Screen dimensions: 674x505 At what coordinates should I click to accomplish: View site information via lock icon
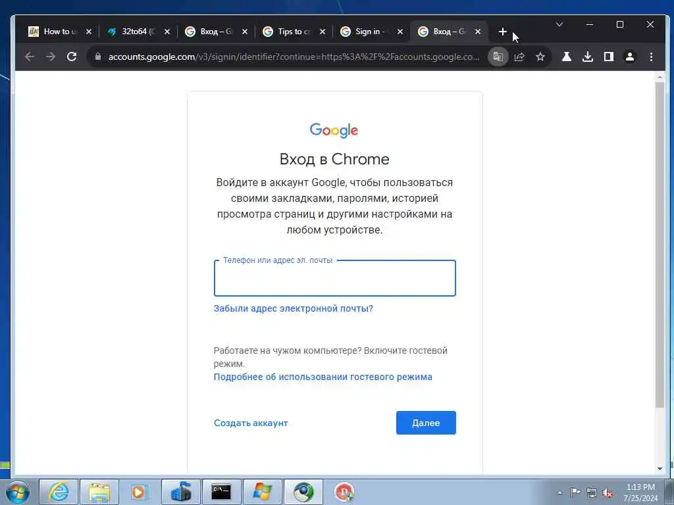click(98, 57)
